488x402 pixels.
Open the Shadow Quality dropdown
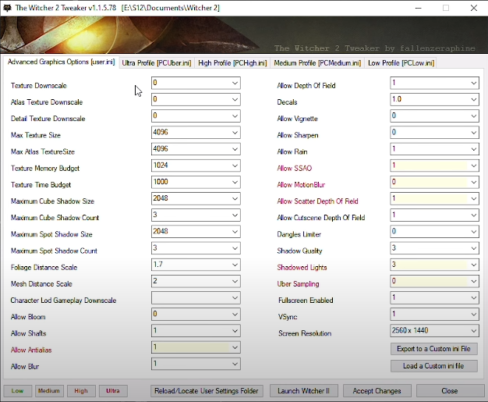(x=434, y=248)
